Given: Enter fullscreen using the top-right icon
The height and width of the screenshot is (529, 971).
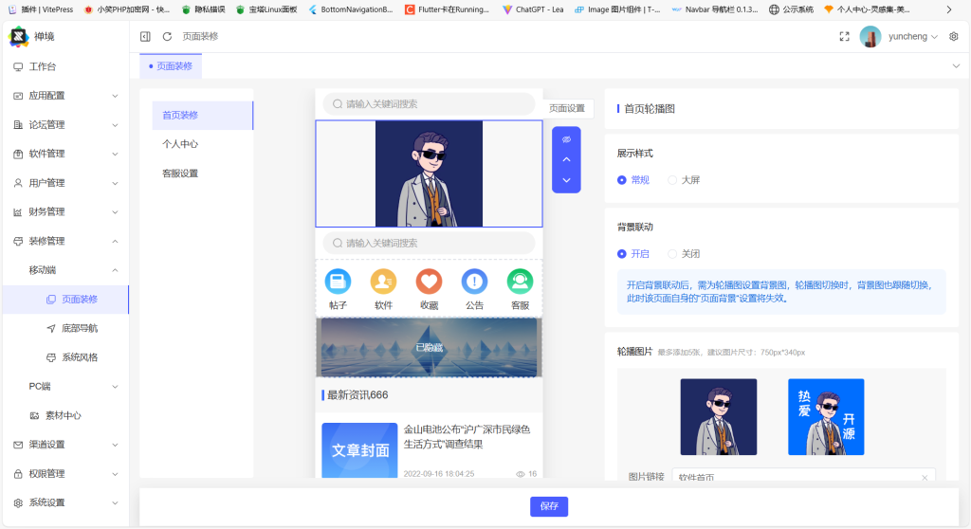Looking at the screenshot, I should tap(844, 36).
